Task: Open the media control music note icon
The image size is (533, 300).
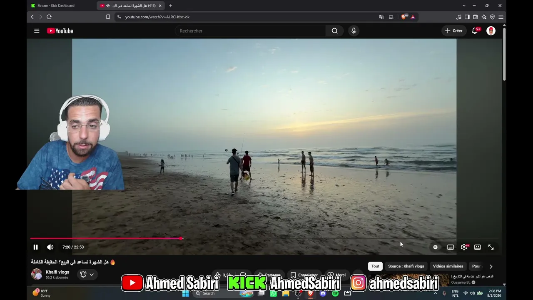Action: [459, 17]
